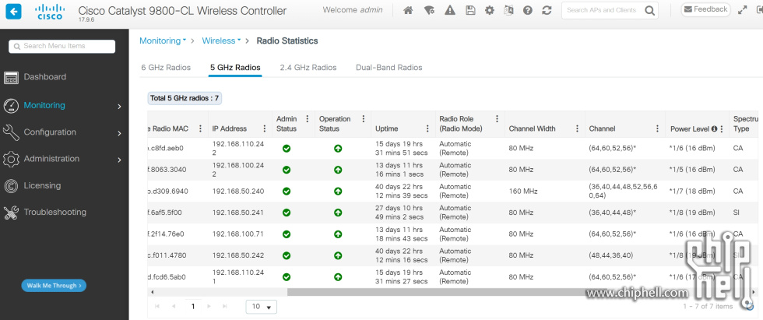763x320 pixels.
Task: Click the Configuration wrench icon in the sidebar
Action: pos(11,132)
